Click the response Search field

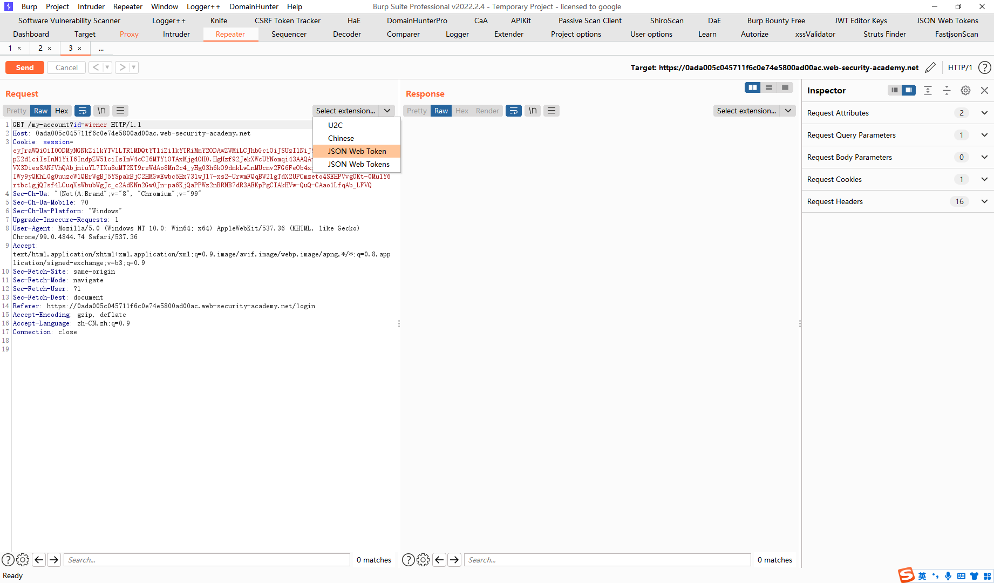click(608, 560)
